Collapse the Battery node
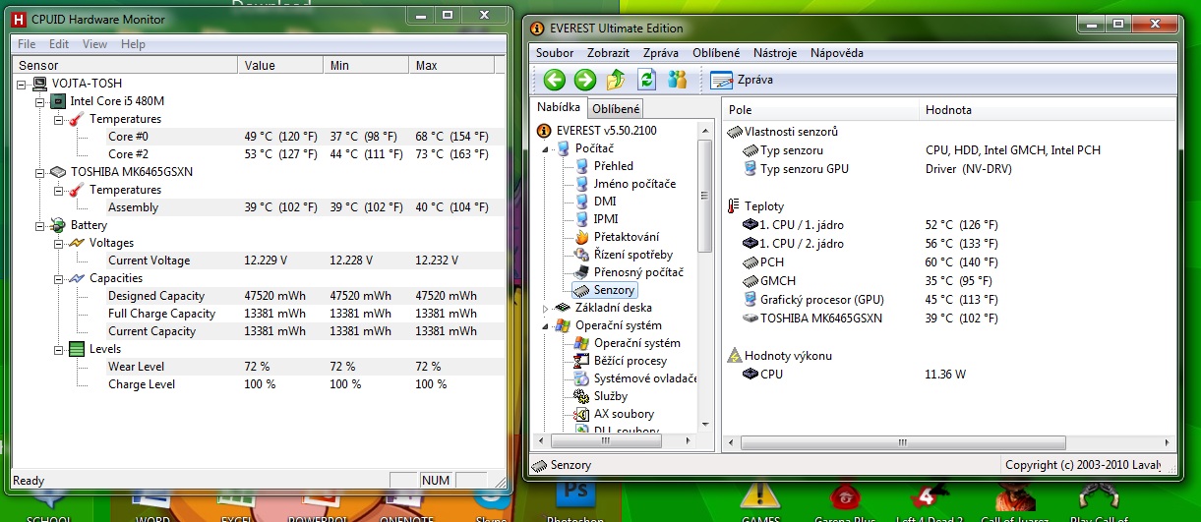This screenshot has width=1201, height=522. [40, 225]
